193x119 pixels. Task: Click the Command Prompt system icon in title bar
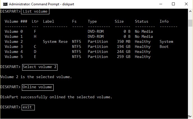[x=4, y=4]
